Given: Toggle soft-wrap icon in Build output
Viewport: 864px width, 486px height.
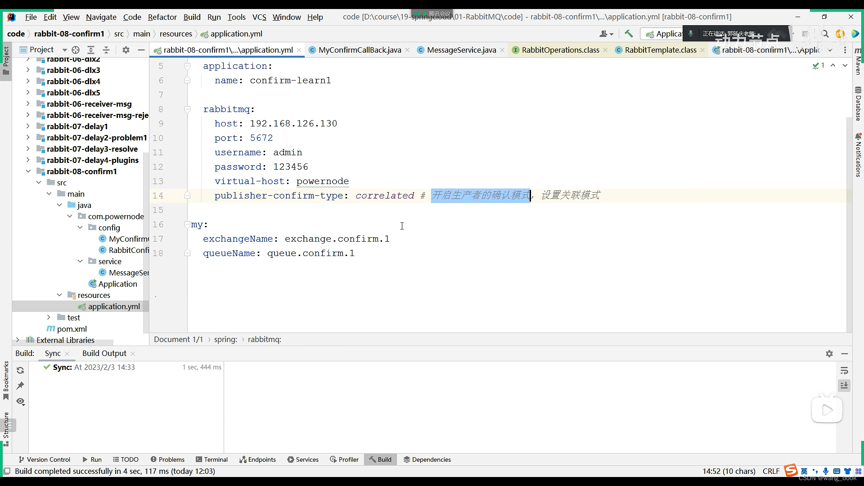Looking at the screenshot, I should tap(844, 370).
